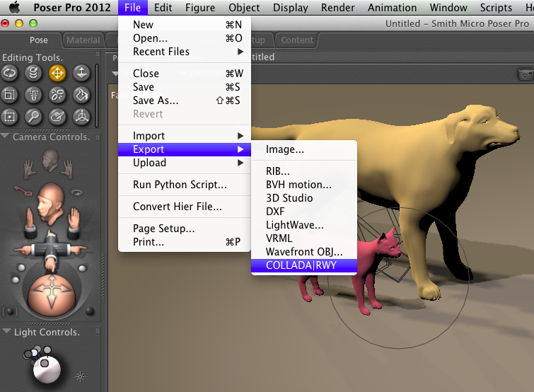Select the Rotate editing tool
This screenshot has width=534, height=392.
pos(9,73)
